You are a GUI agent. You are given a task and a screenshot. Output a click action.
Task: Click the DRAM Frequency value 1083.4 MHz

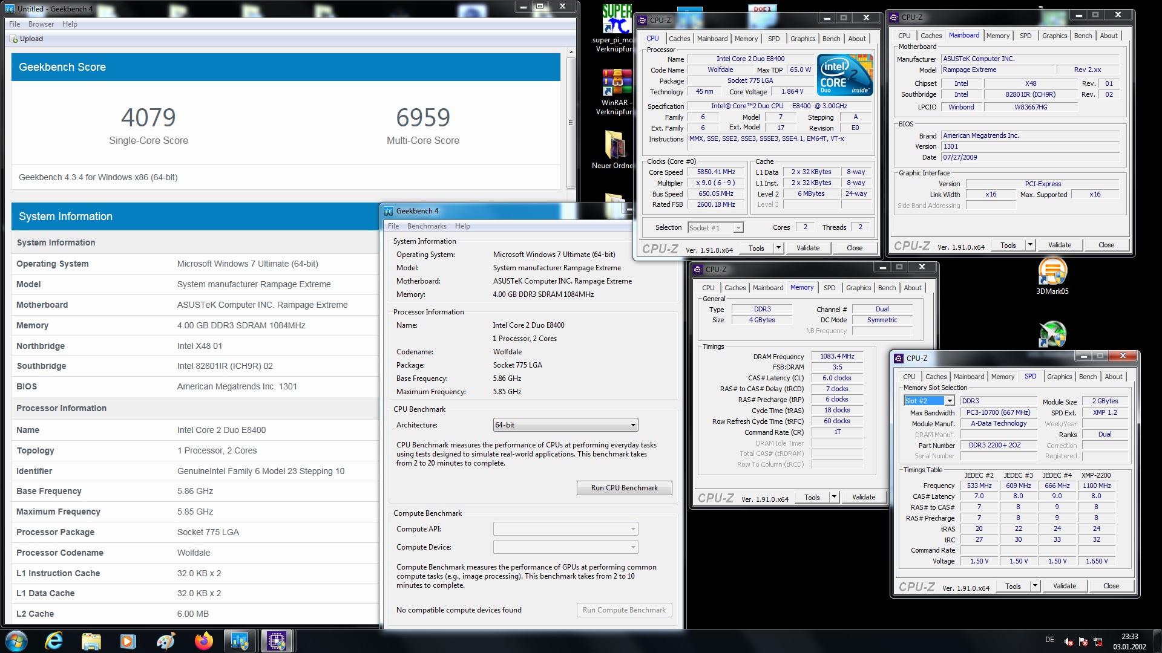[837, 357]
